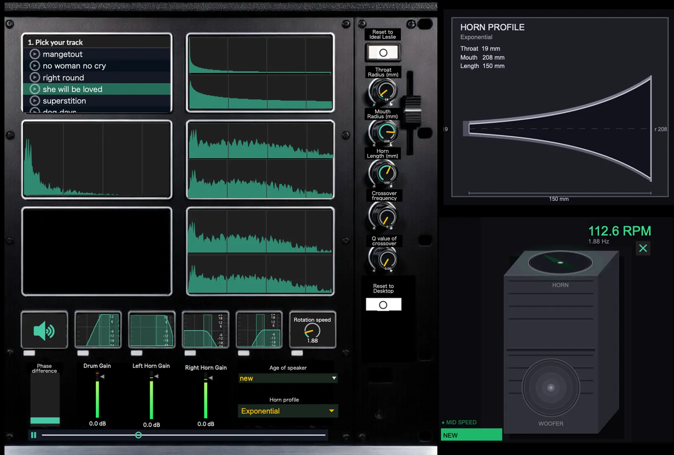Pause playback with the pause button

[33, 435]
